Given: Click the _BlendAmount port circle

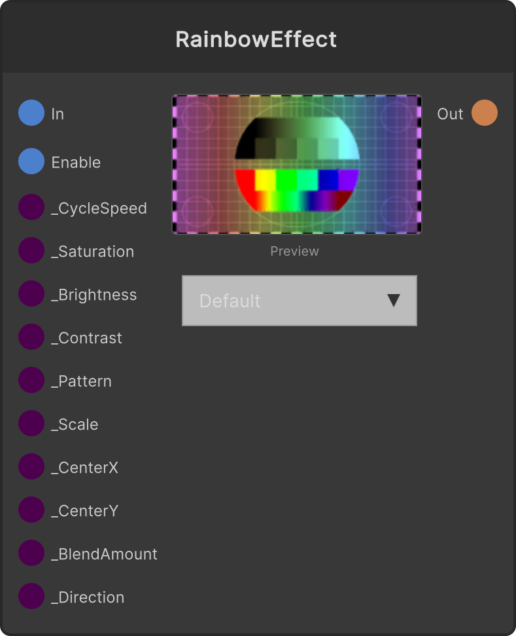Looking at the screenshot, I should tap(31, 553).
